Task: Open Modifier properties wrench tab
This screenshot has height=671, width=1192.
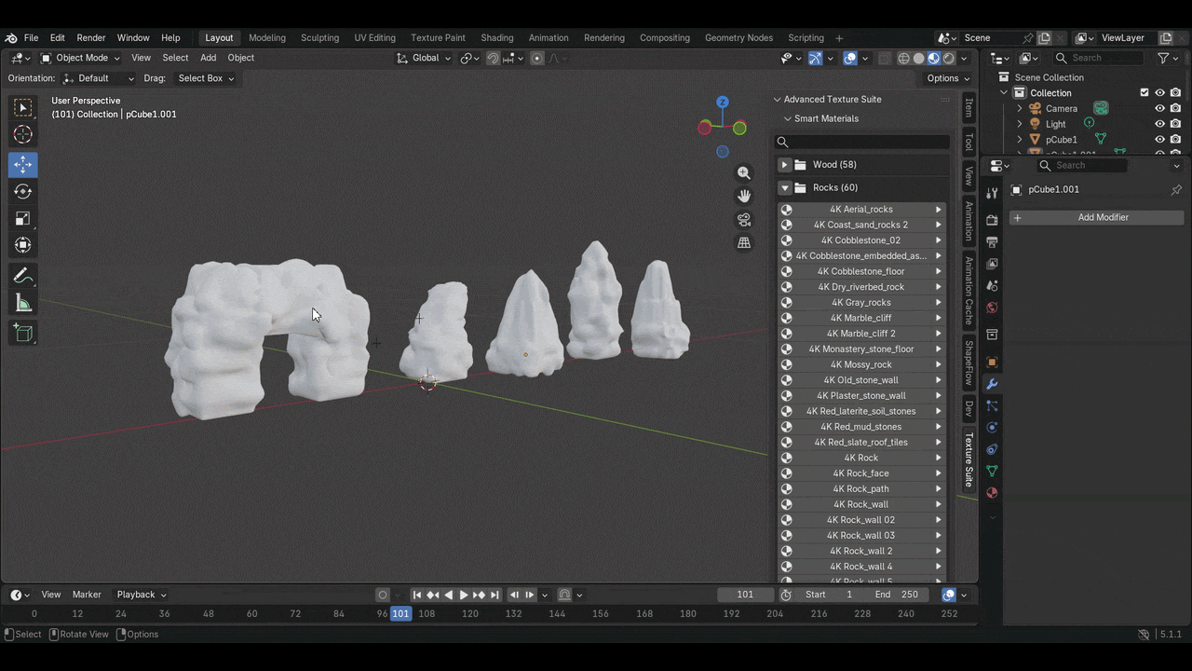Action: pyautogui.click(x=992, y=384)
